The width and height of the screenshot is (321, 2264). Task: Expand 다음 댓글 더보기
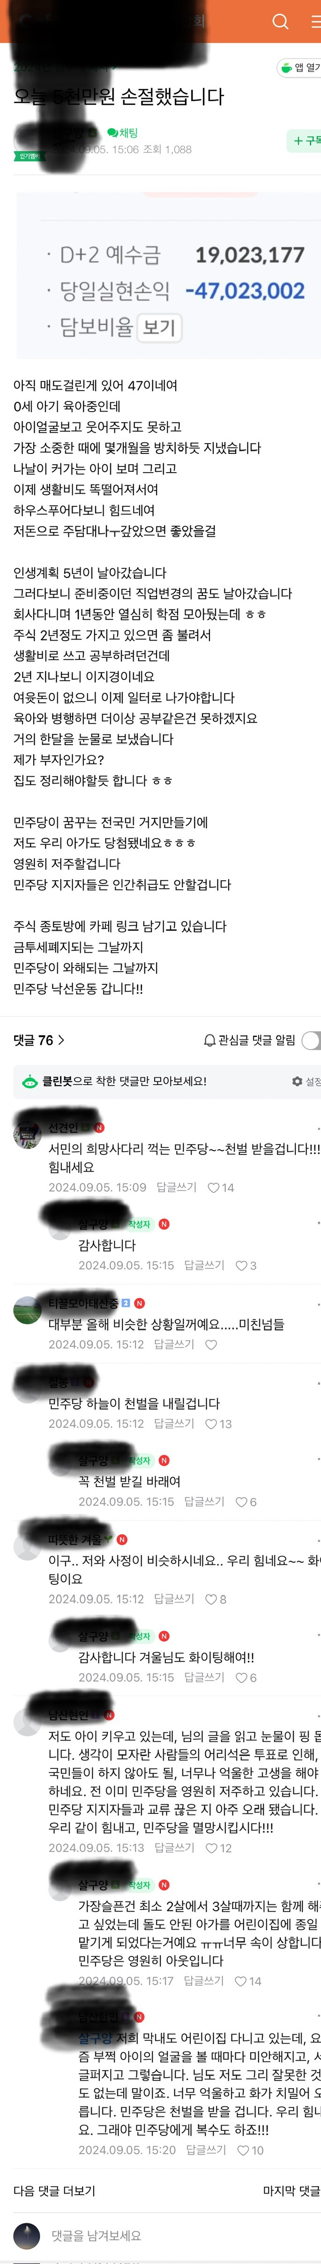(x=53, y=2192)
